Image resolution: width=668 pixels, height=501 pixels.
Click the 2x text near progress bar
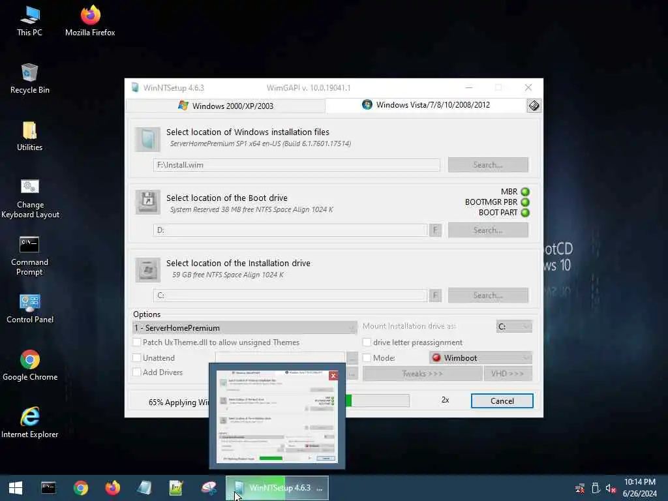[445, 400]
